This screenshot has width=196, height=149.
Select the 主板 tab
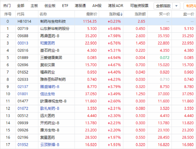click(34, 6)
